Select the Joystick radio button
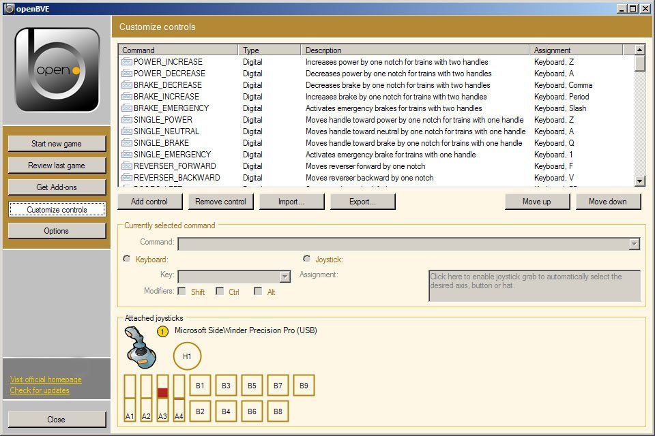 coord(307,259)
